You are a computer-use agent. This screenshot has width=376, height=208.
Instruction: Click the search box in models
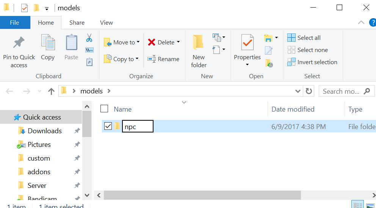pos(341,91)
